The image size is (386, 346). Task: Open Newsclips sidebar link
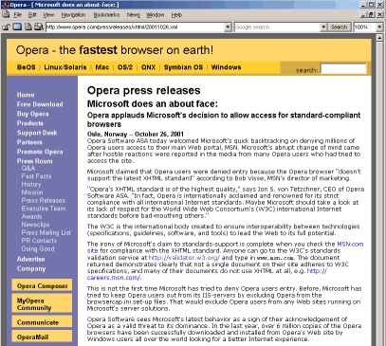(x=35, y=225)
